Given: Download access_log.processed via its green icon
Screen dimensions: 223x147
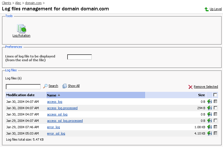Looking at the screenshot, I should coord(209,108).
